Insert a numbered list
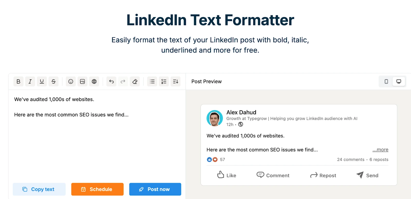This screenshot has width=411, height=199. click(164, 81)
